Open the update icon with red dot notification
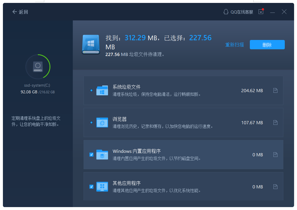This screenshot has width=297, height=210. (261, 12)
